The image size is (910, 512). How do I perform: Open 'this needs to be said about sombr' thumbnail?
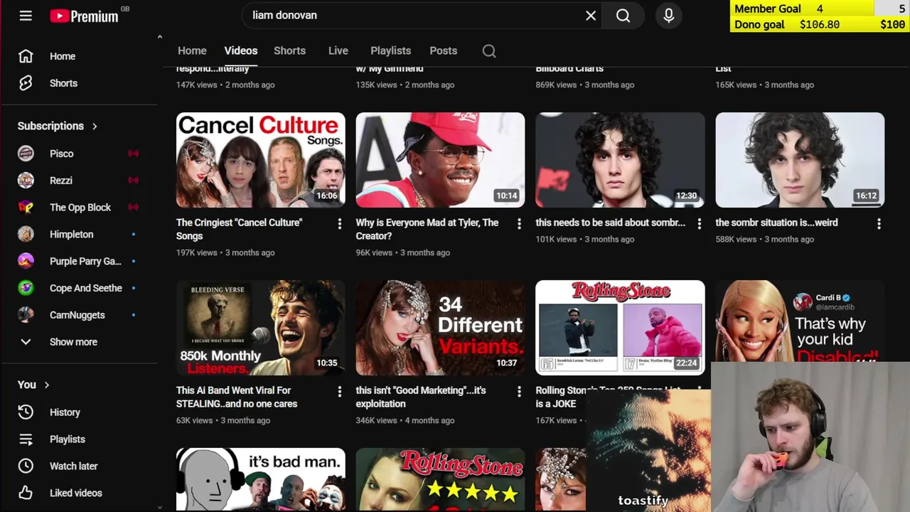tap(620, 160)
